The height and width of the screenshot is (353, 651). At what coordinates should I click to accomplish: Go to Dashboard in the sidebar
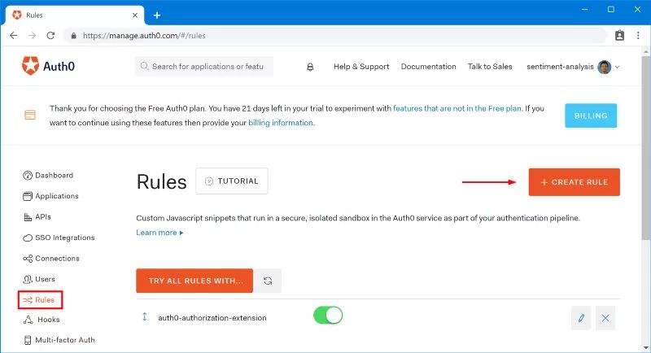[x=54, y=176]
